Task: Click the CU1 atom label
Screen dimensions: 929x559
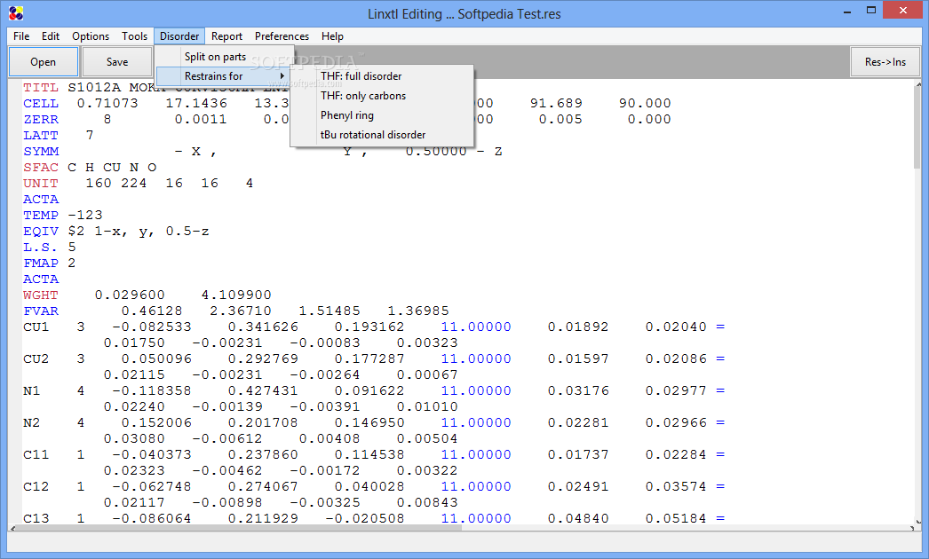Action: (x=36, y=327)
